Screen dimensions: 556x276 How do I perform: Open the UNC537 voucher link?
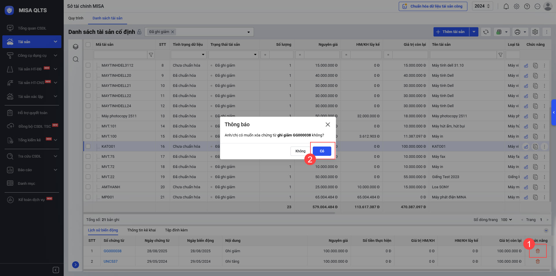(111, 262)
